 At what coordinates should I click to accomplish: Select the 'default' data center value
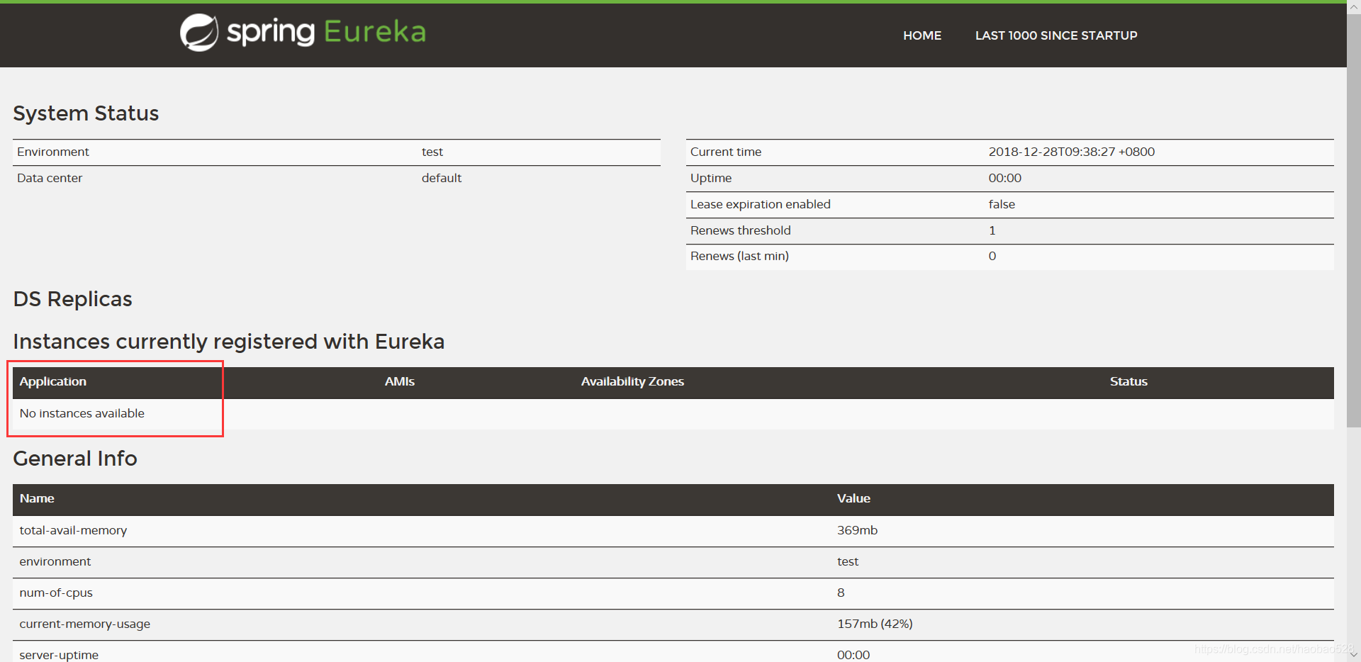click(x=442, y=178)
